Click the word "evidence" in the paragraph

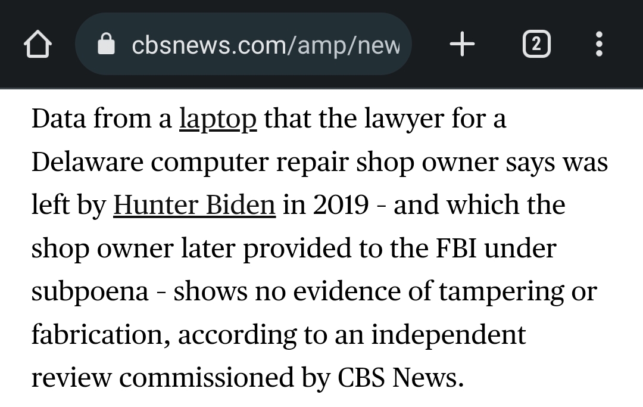[x=347, y=291]
